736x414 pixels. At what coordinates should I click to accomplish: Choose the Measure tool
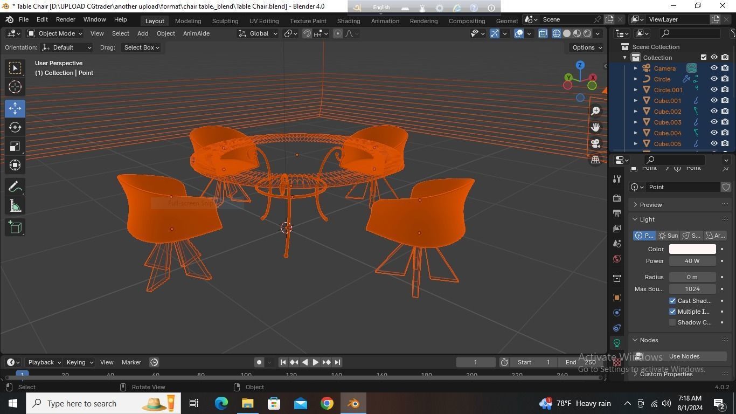pos(15,206)
